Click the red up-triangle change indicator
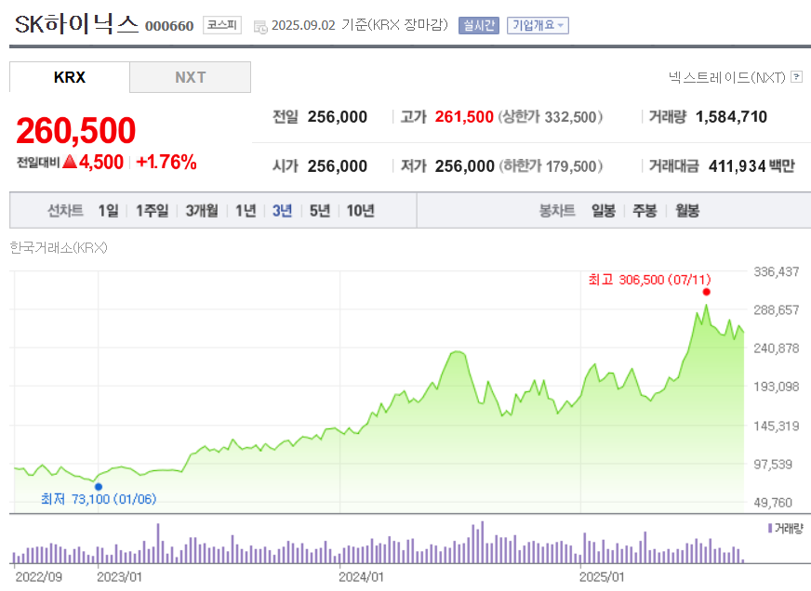Image resolution: width=811 pixels, height=591 pixels. (x=70, y=163)
